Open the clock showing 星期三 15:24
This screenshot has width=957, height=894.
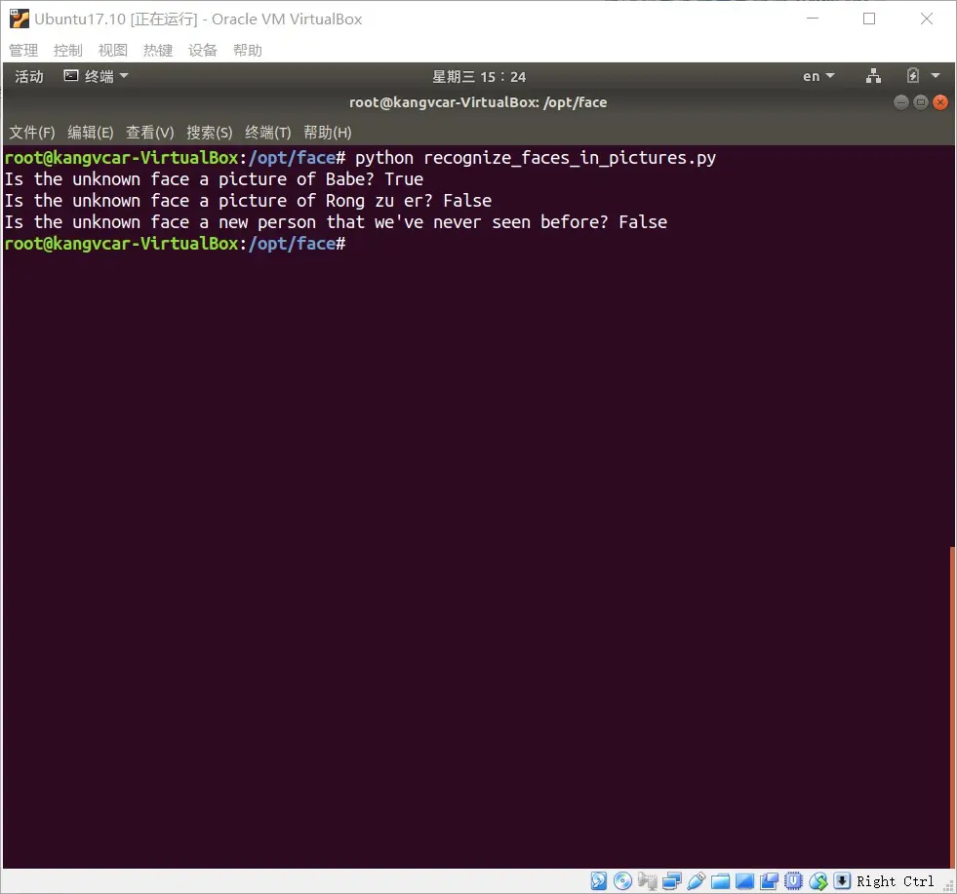coord(479,77)
